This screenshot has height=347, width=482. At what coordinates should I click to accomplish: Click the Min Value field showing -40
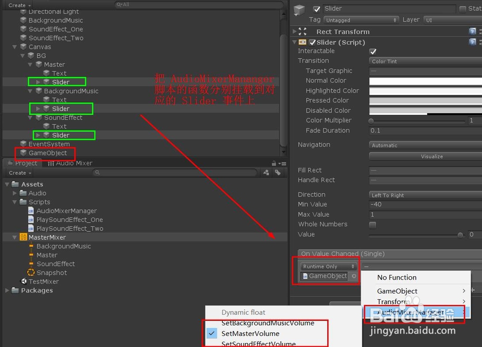click(x=426, y=204)
